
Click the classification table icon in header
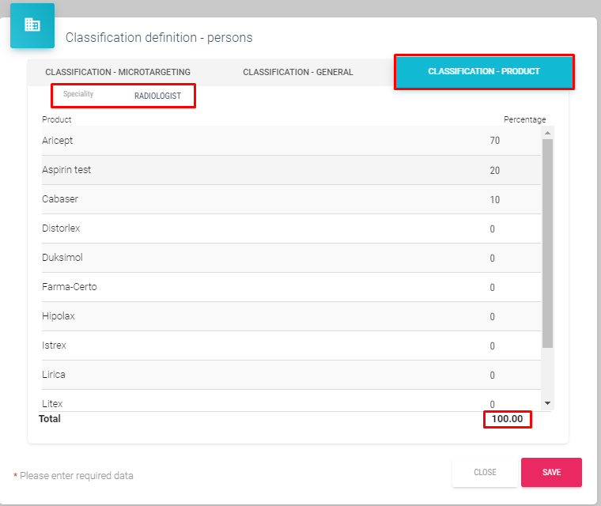(x=32, y=25)
